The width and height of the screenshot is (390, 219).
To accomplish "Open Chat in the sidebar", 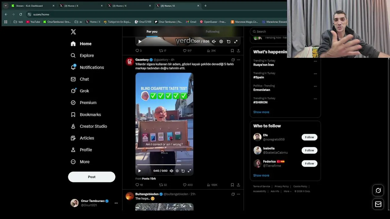I will tap(80, 79).
